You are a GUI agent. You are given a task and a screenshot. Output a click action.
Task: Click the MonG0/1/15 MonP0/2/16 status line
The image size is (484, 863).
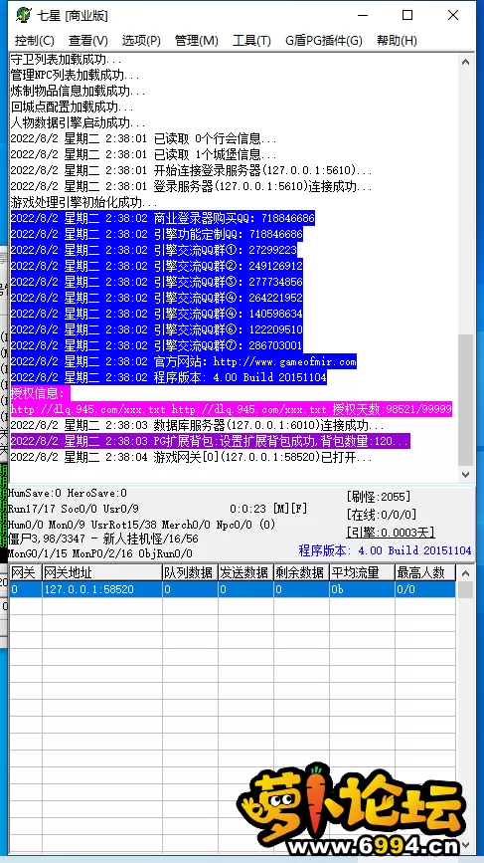click(100, 553)
